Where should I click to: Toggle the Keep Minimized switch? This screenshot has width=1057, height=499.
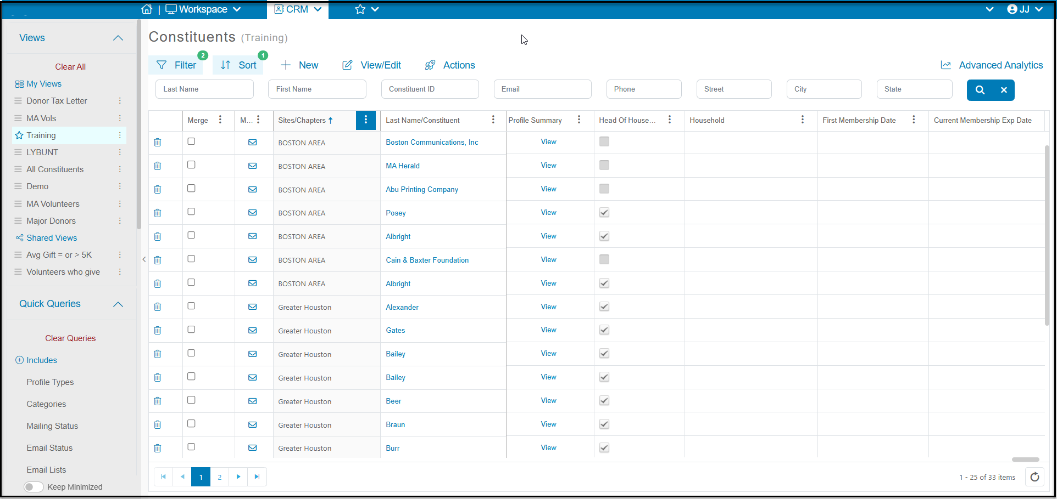point(34,487)
